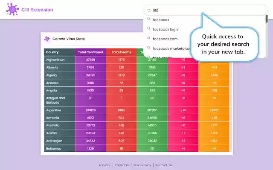The image size is (273, 170).
Task: Click search icon beside facebook.com suggestion
Action: click(149, 38)
